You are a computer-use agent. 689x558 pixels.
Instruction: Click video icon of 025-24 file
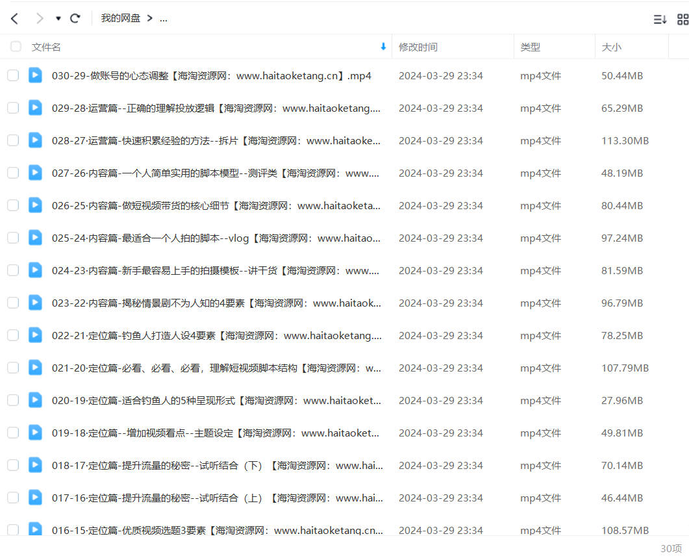(x=35, y=238)
